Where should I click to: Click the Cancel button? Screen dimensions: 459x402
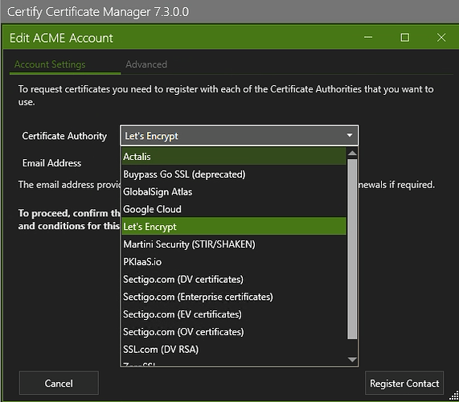(59, 383)
